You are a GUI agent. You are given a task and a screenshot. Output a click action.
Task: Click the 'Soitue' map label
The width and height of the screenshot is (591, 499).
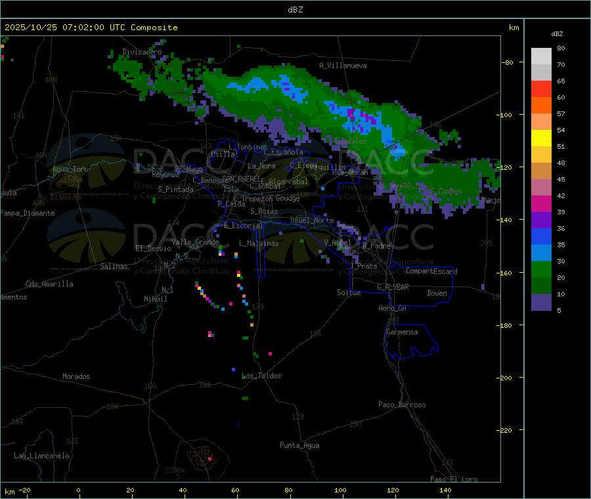[349, 292]
